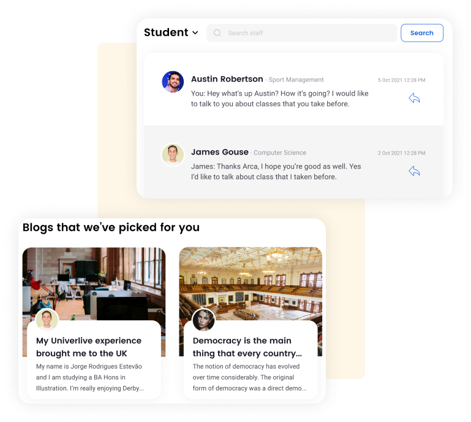
Task: Open the legislative chamber blog thumbnail
Action: (251, 283)
